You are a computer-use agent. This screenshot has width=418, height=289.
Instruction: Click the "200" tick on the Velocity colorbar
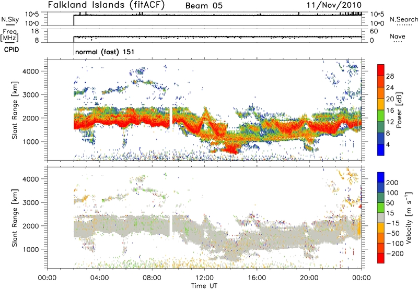pos(392,183)
